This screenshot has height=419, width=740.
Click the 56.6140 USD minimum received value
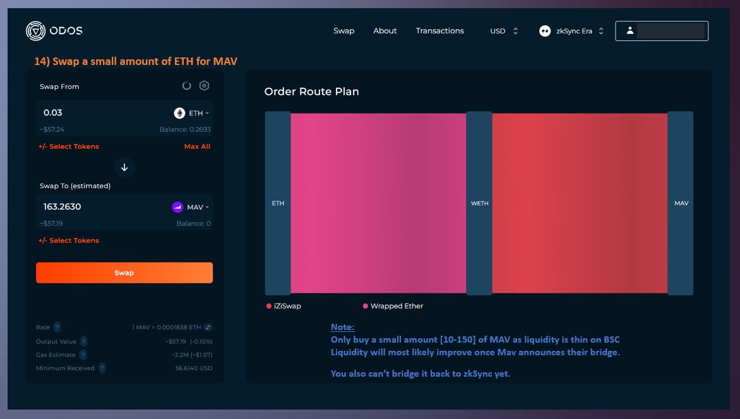(x=194, y=368)
